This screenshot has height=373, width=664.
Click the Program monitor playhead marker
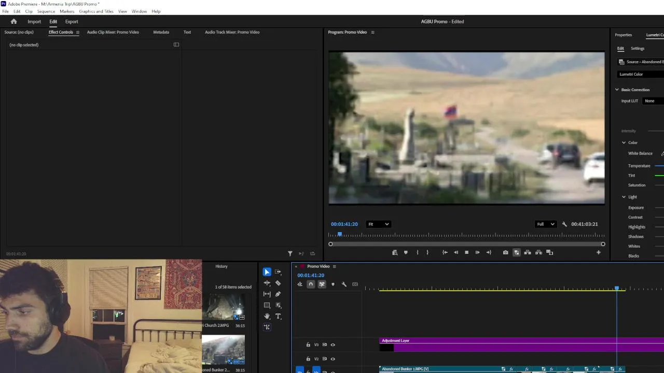(x=340, y=234)
